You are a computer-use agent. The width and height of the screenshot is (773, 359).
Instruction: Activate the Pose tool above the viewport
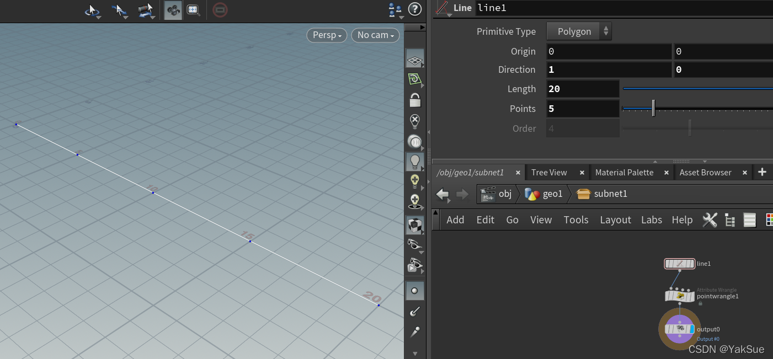coord(146,10)
